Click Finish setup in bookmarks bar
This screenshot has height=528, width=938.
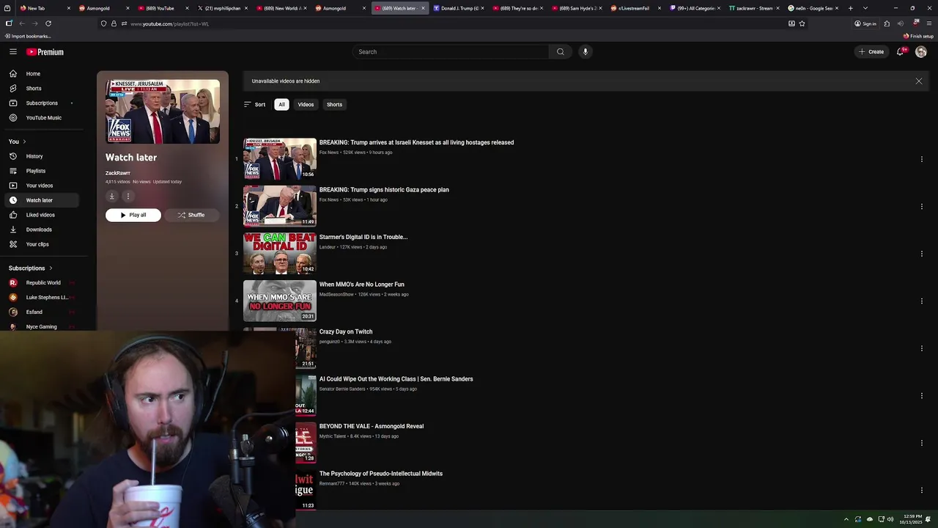(x=919, y=36)
